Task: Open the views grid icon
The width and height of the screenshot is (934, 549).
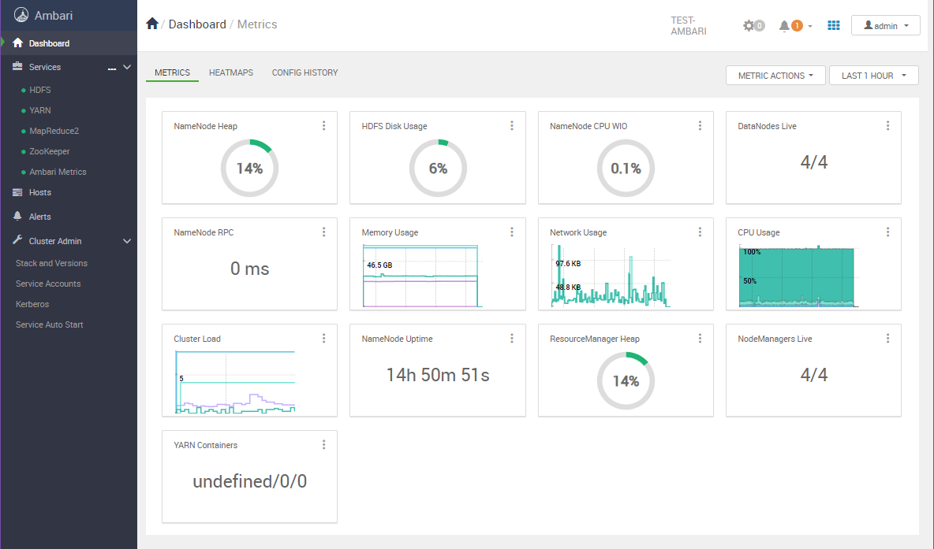Action: pos(833,25)
